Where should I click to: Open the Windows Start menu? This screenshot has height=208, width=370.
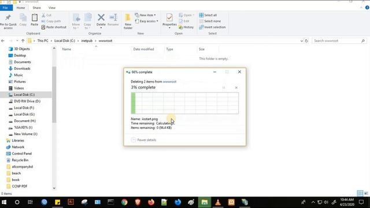tap(4, 202)
